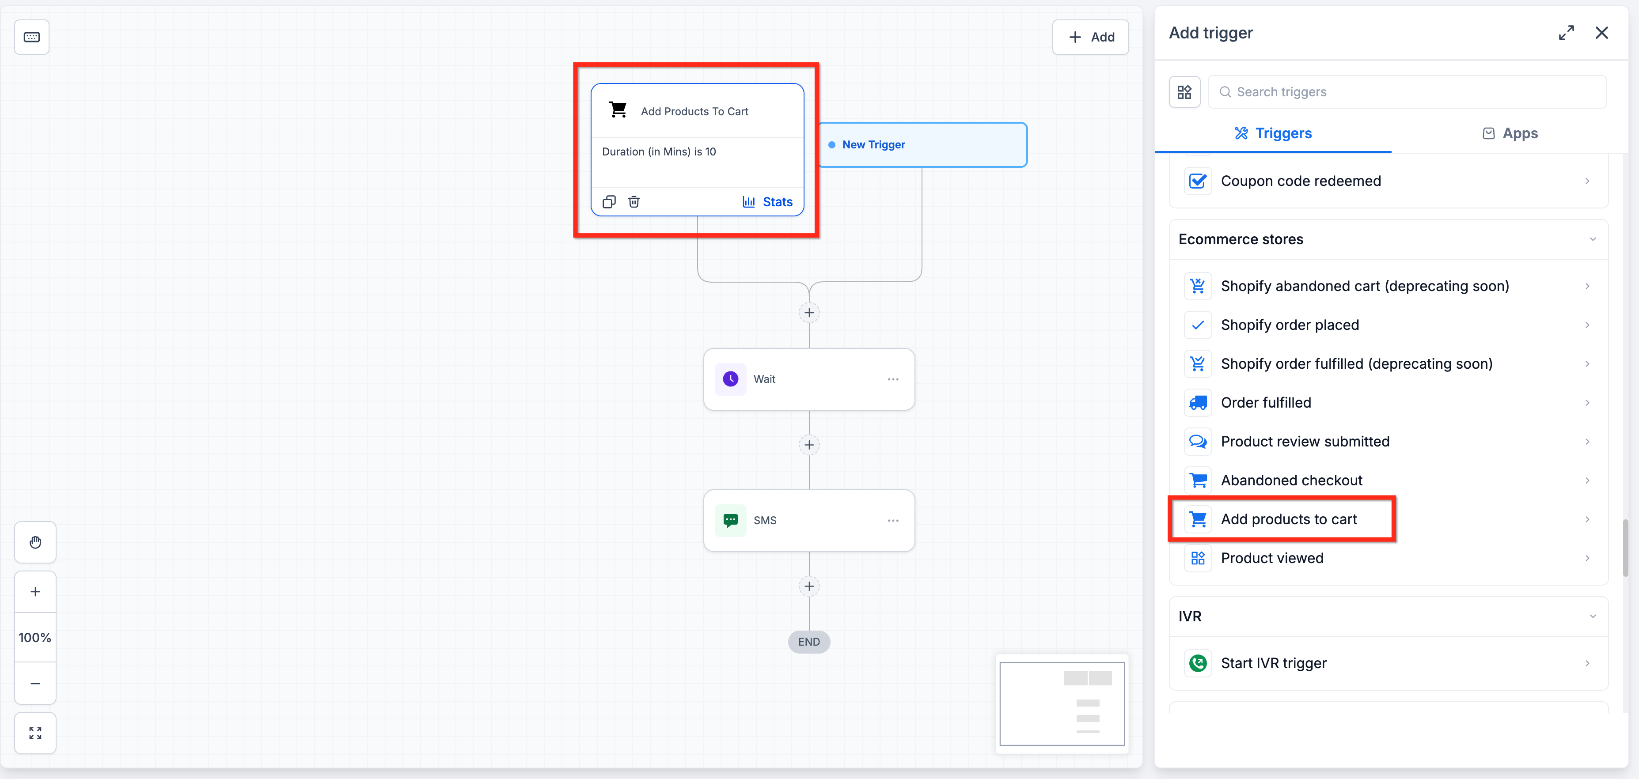1639x779 pixels.
Task: Close the Add trigger panel
Action: 1601,32
